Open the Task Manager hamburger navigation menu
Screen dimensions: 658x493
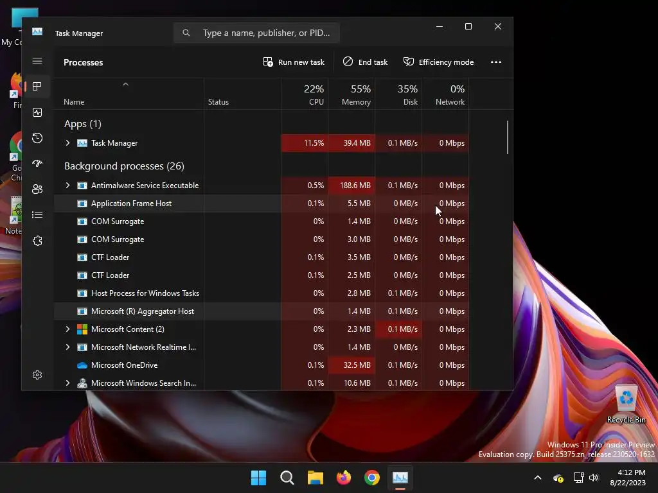[37, 61]
